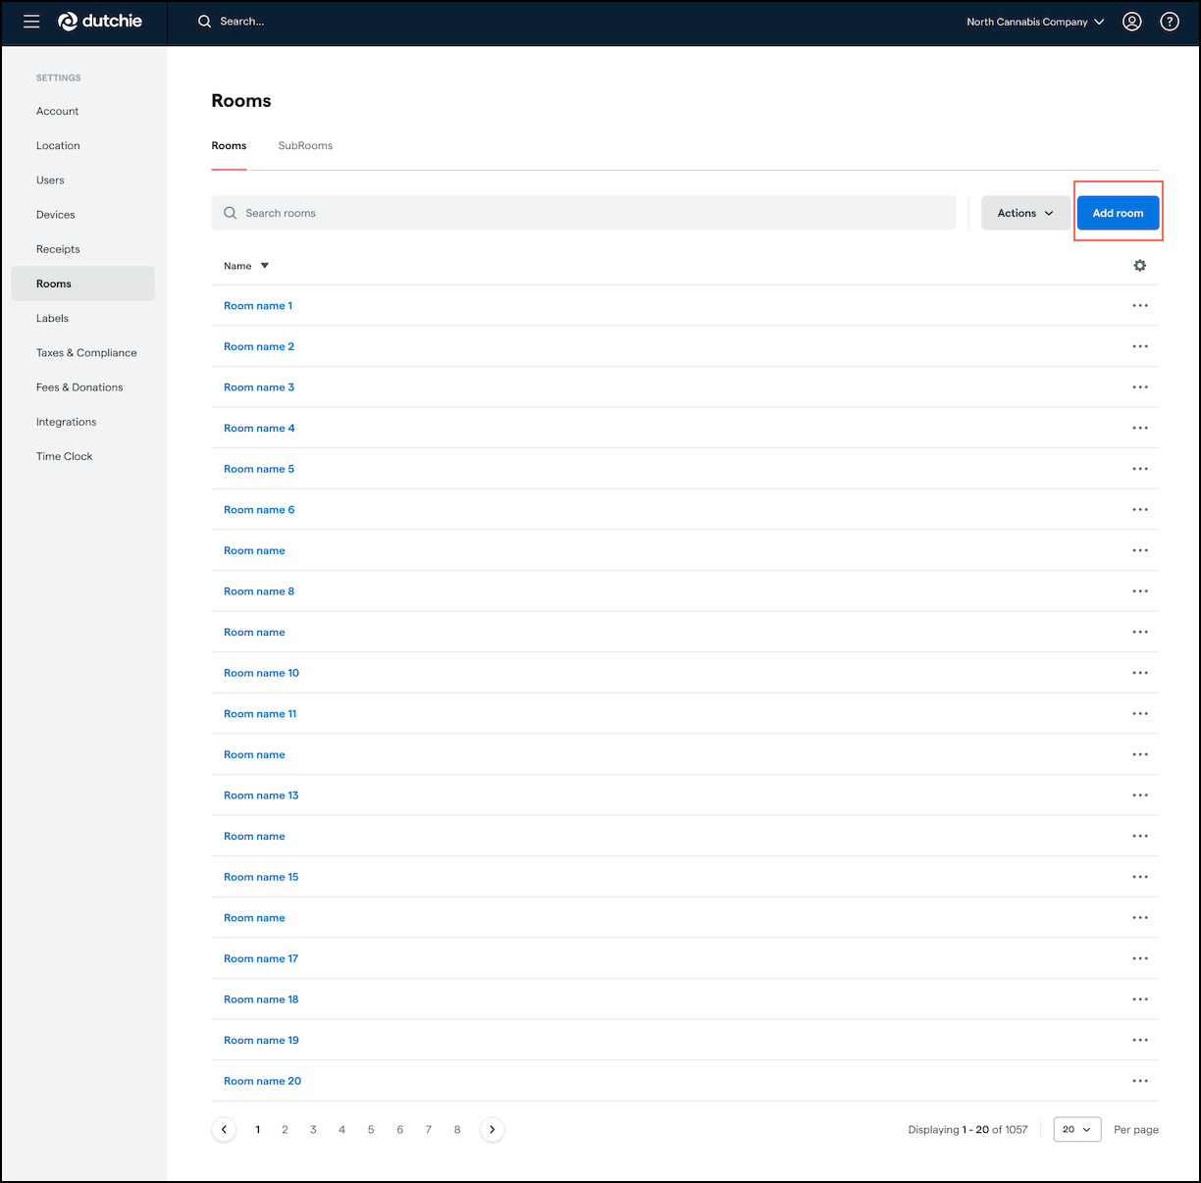Go to page 4
The image size is (1201, 1183).
[x=341, y=1130]
